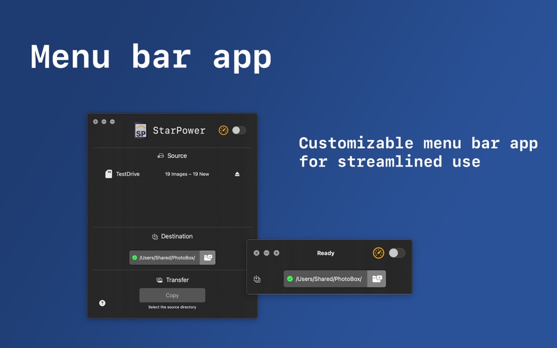Toggle the switch in the compact Ready window
Viewport: 557px width, 348px height.
[397, 253]
